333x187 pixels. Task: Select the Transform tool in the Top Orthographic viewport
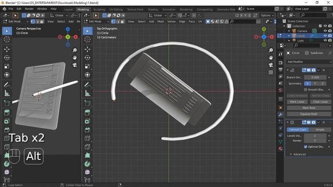click(x=87, y=75)
